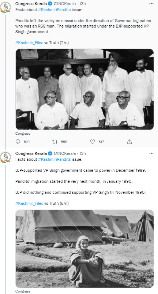
Task: Open #KashmiriPandits hashtag in second tweet
Action: click(54, 160)
